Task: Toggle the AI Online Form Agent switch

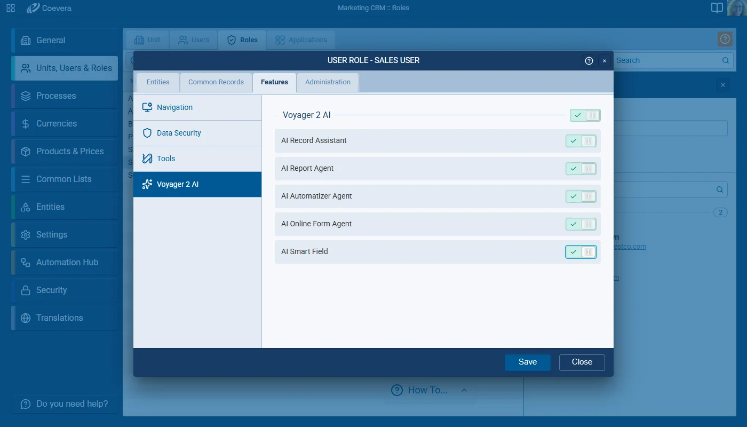Action: 581,224
